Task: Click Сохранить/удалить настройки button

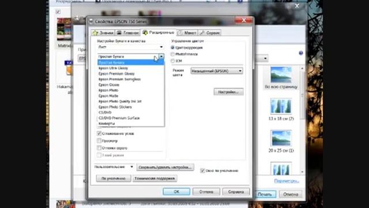Action: 165,167
